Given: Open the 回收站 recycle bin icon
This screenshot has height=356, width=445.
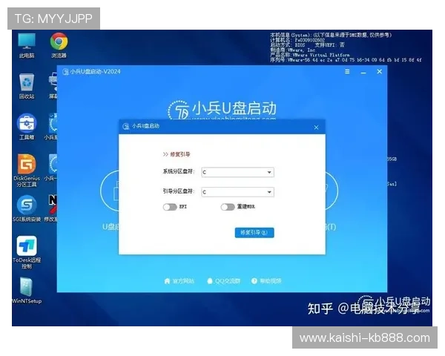Looking at the screenshot, I should [x=27, y=86].
